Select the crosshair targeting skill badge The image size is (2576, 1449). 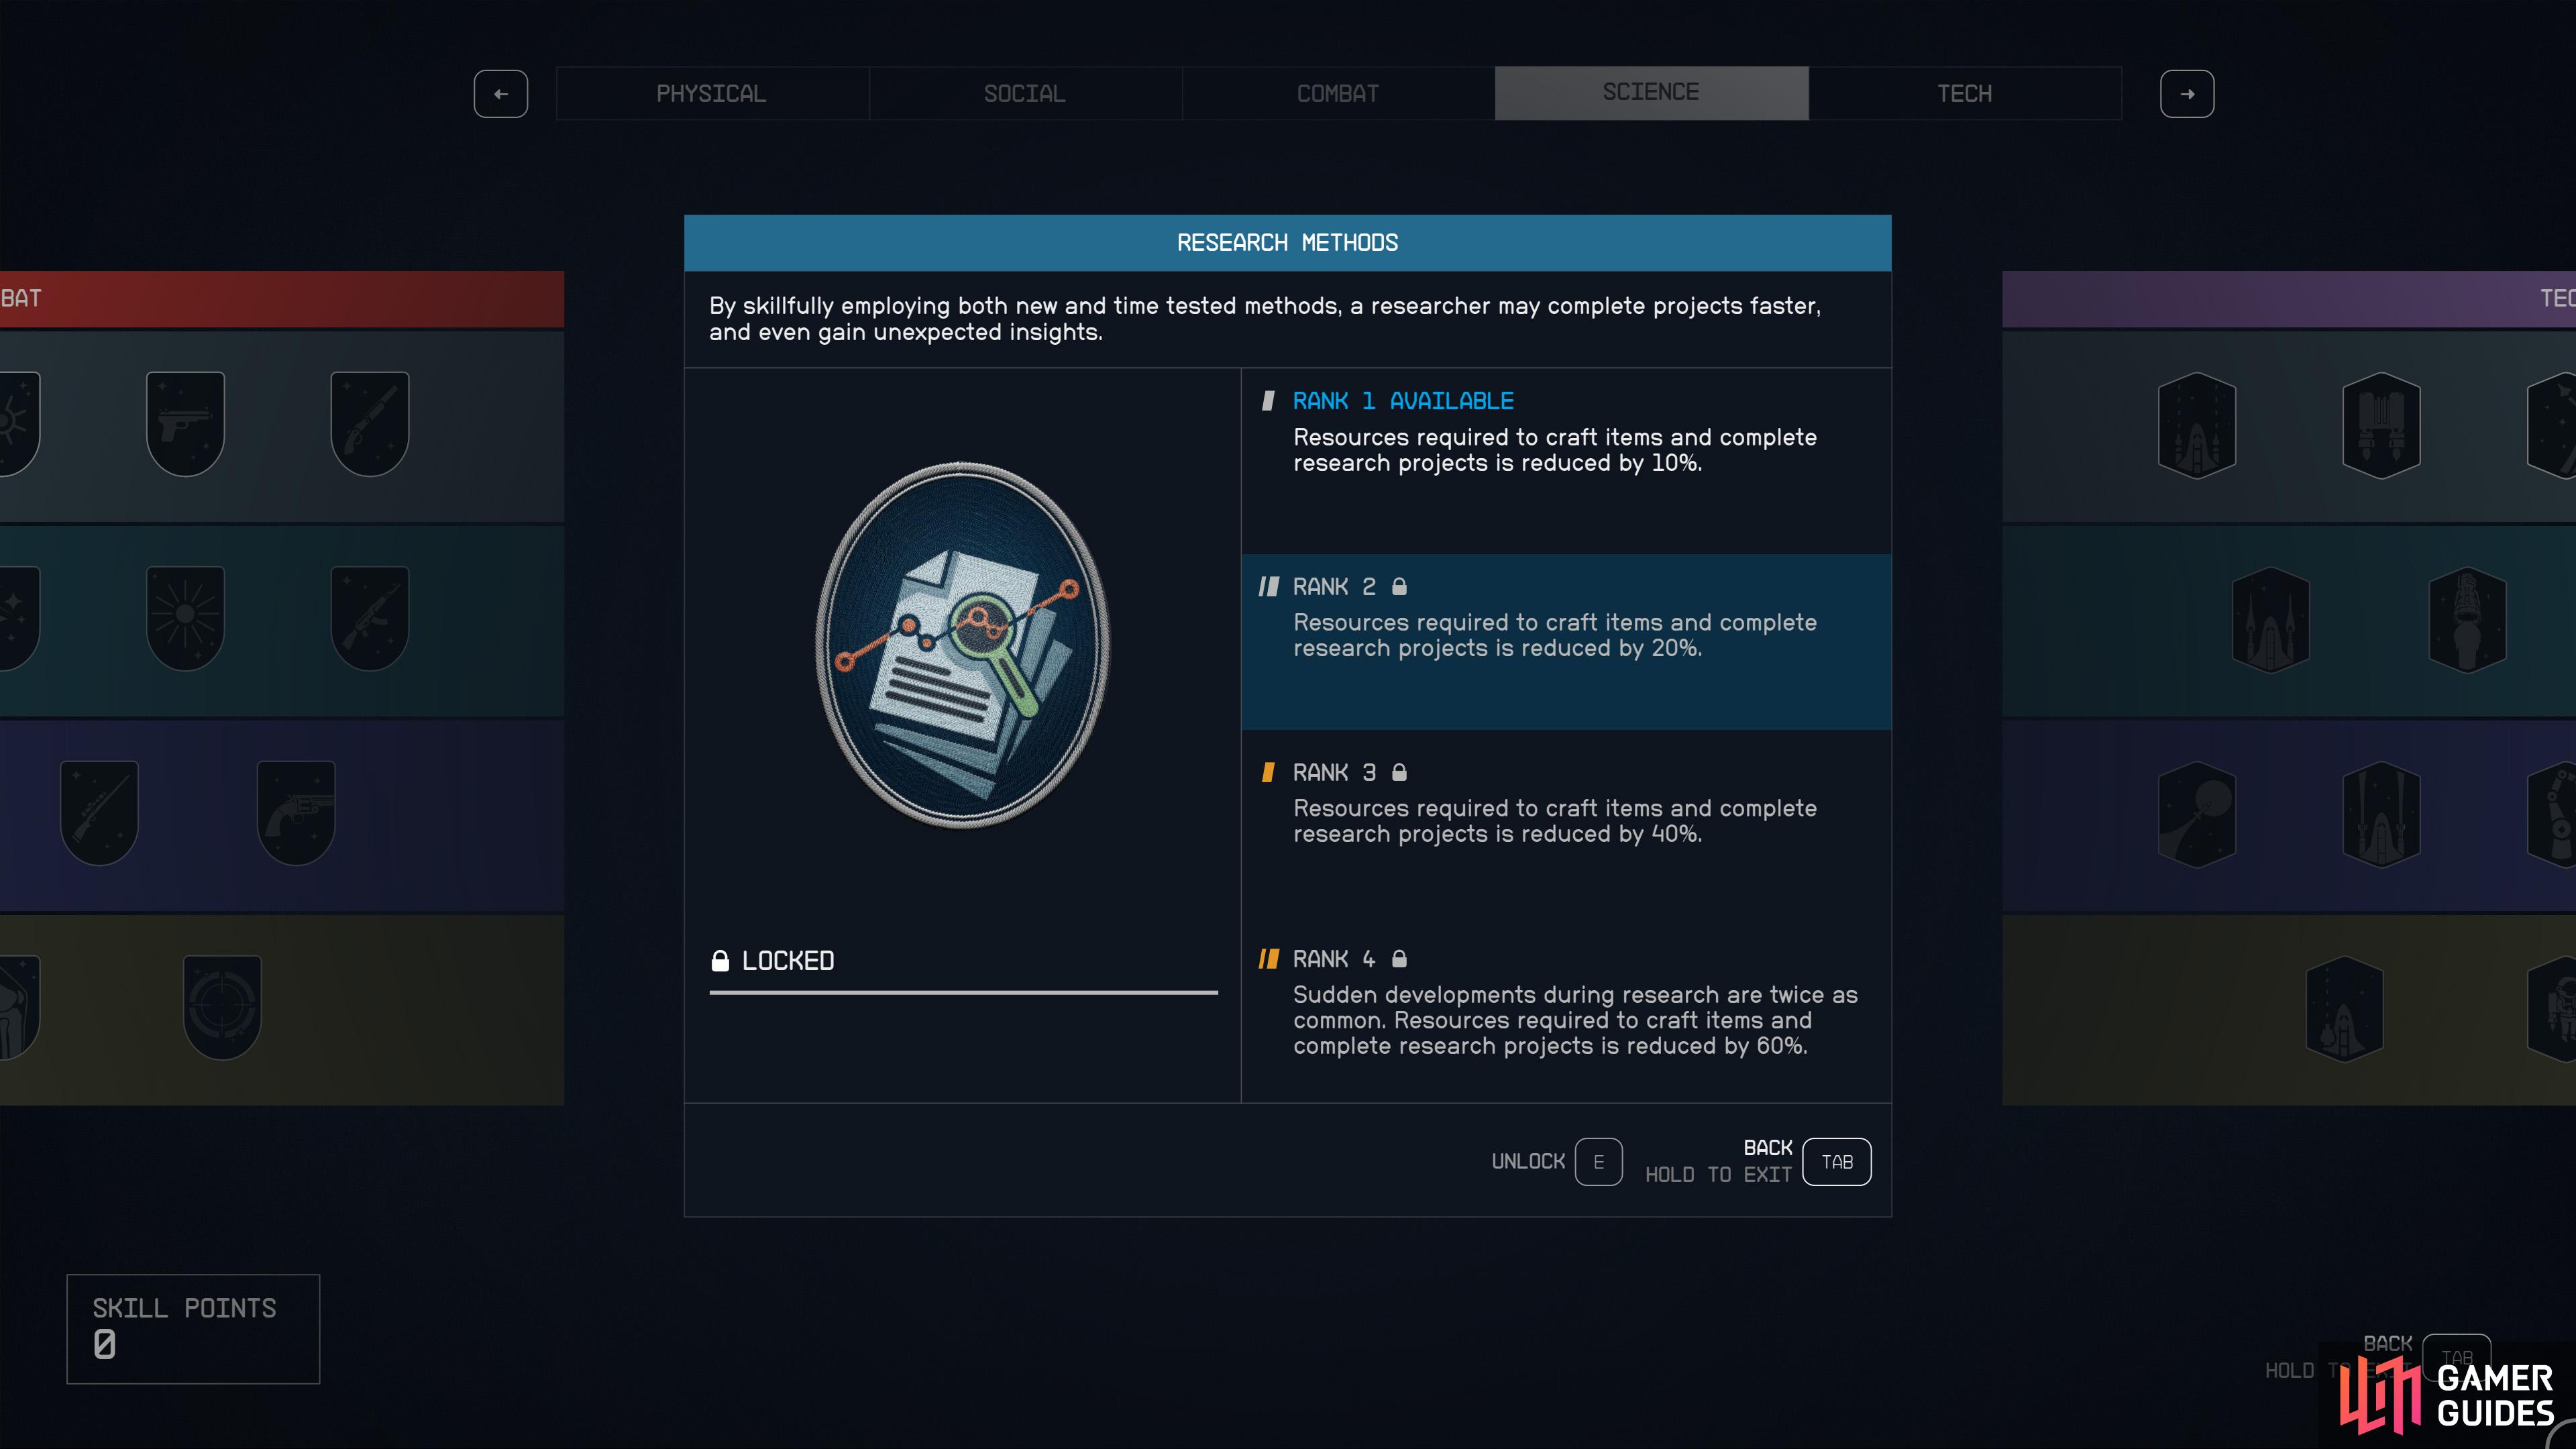tap(222, 1007)
